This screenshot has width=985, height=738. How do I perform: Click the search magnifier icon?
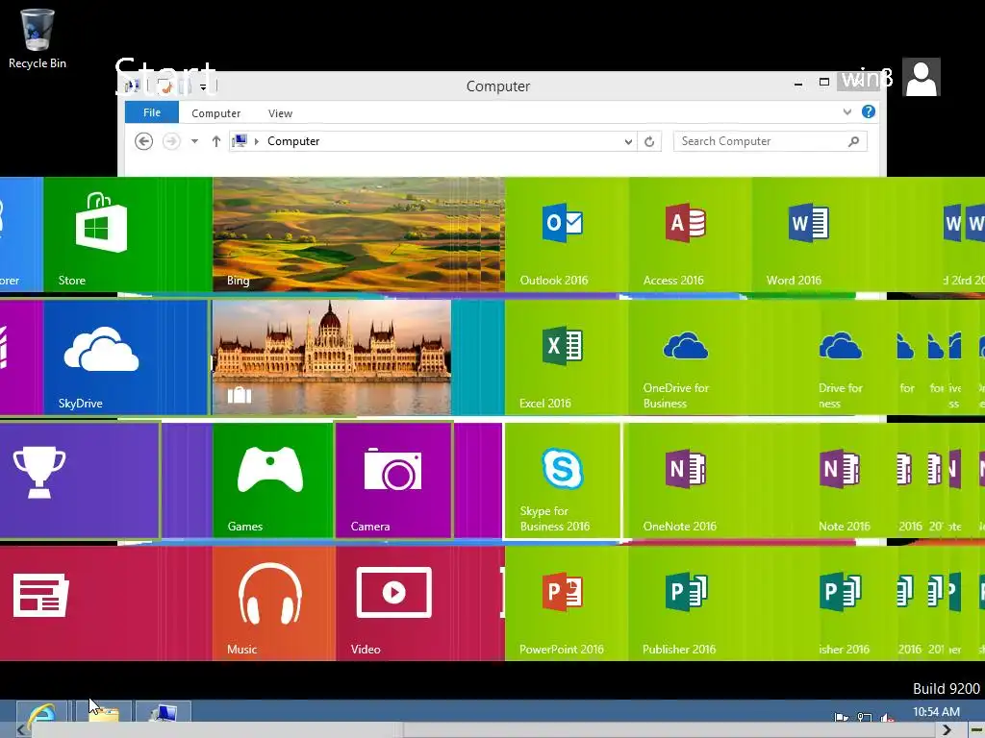[853, 141]
